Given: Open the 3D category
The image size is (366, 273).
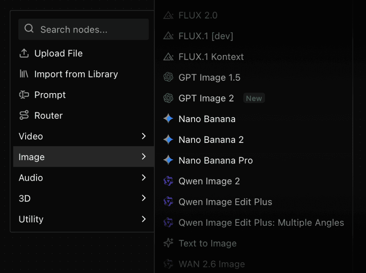Looking at the screenshot, I should tap(83, 198).
